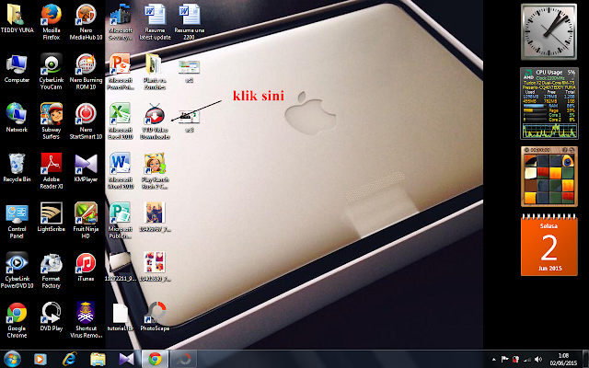
Task: Open Resume latest update document
Action: (x=155, y=22)
